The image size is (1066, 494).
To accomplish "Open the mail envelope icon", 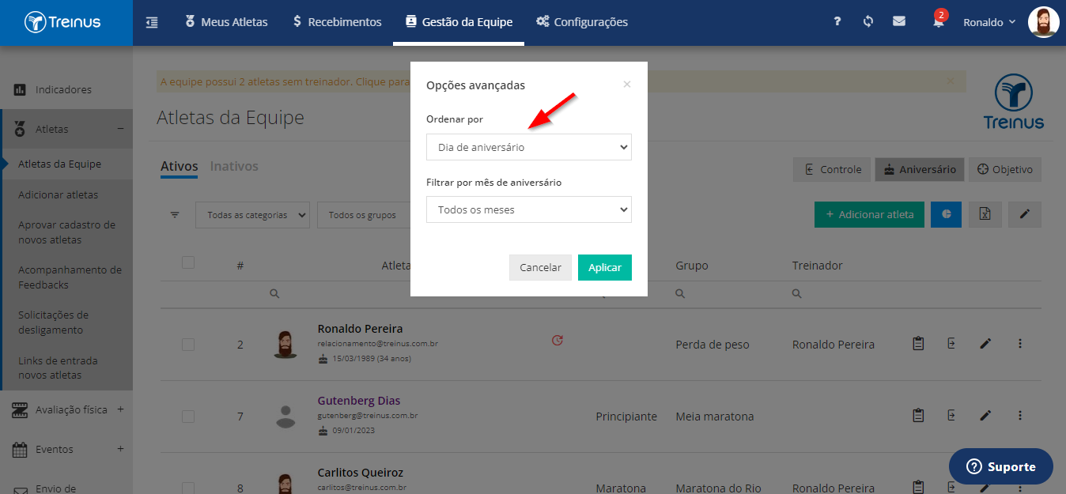I will (899, 22).
